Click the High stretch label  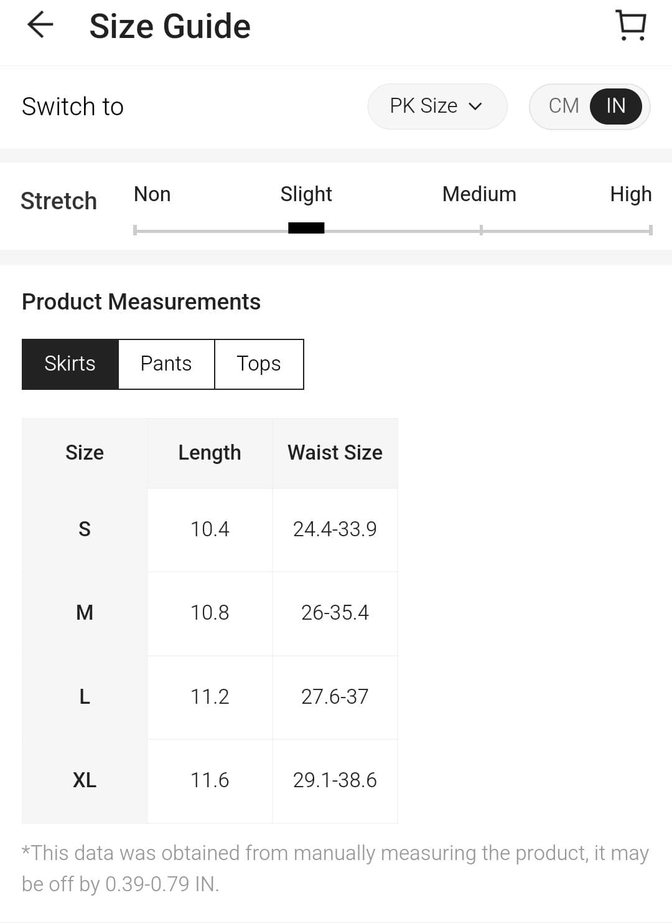pos(630,194)
